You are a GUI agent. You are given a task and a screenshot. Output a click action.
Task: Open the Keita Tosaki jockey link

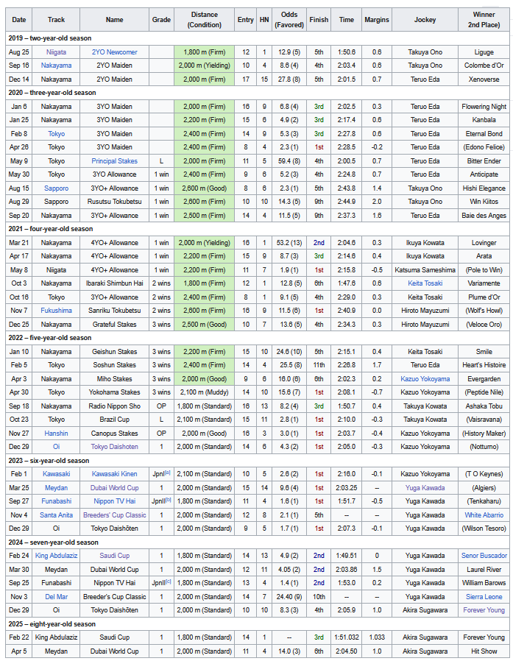tap(425, 283)
